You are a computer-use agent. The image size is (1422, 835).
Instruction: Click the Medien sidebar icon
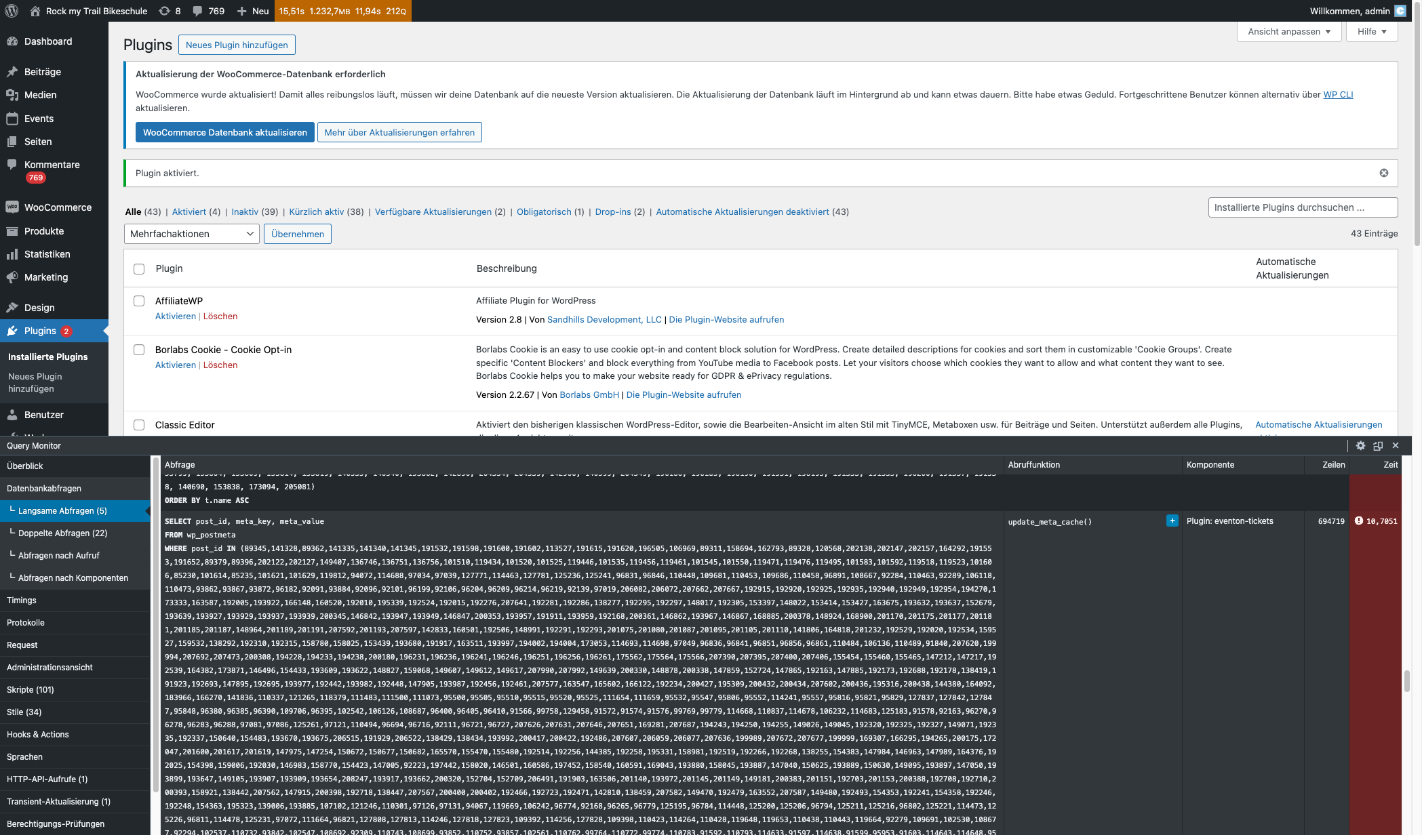[12, 95]
